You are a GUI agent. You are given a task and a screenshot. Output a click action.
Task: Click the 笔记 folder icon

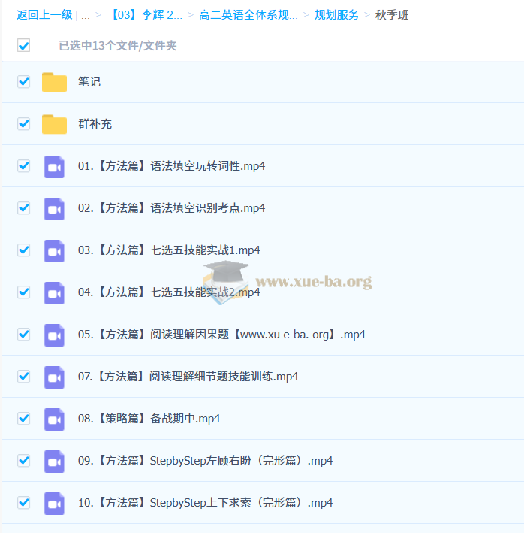(54, 82)
